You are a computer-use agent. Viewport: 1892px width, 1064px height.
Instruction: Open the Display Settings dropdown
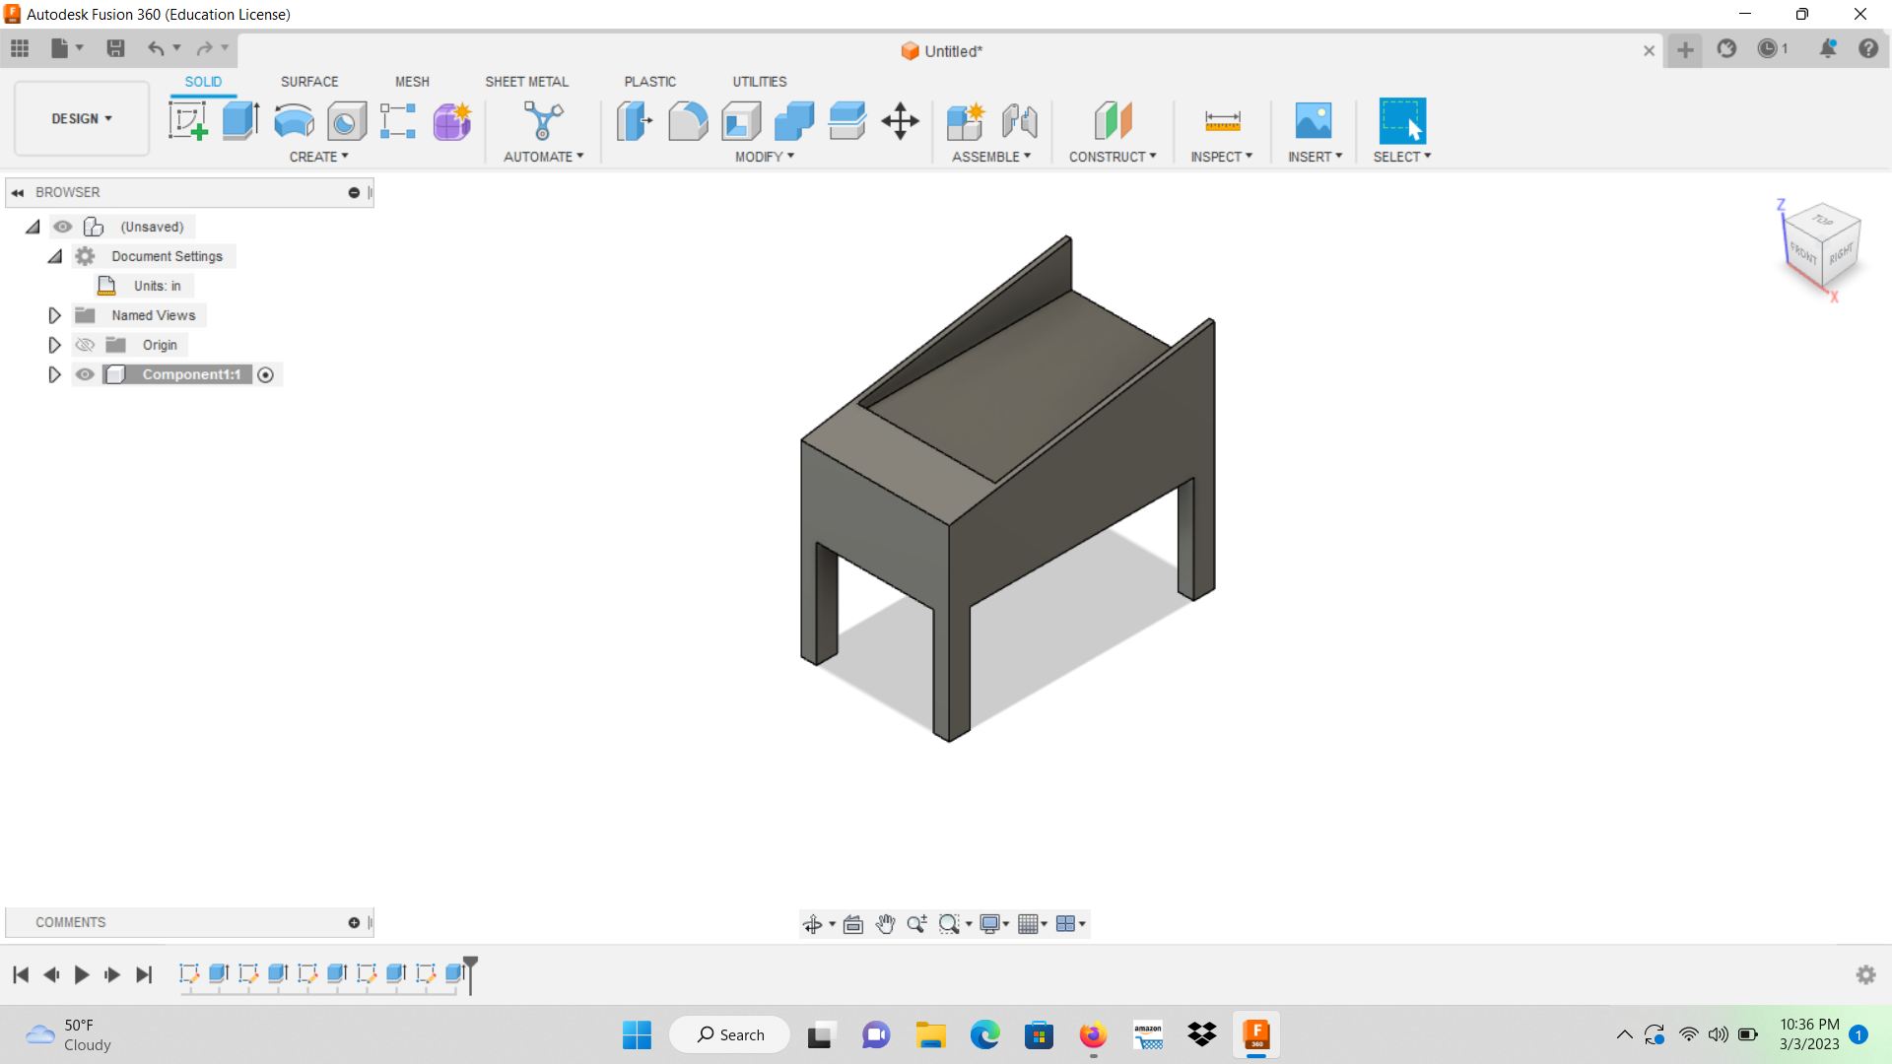(x=993, y=924)
